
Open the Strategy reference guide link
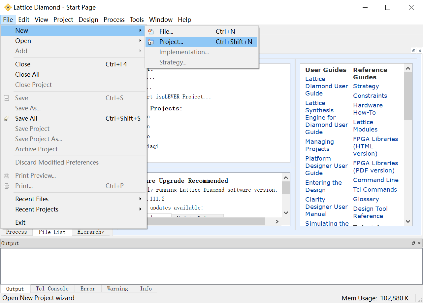click(x=366, y=86)
